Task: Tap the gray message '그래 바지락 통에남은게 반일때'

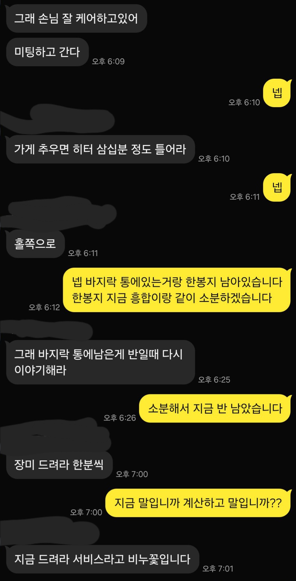Action: click(100, 362)
